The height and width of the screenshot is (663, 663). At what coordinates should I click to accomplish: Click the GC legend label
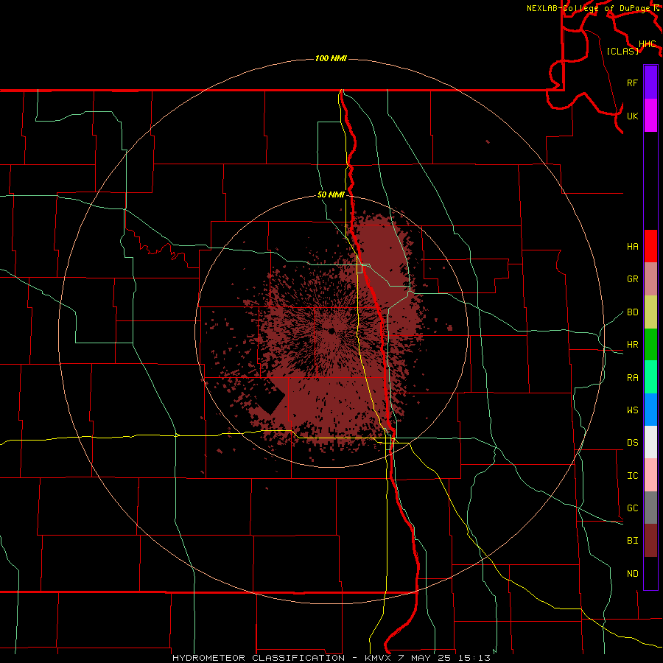pos(633,508)
